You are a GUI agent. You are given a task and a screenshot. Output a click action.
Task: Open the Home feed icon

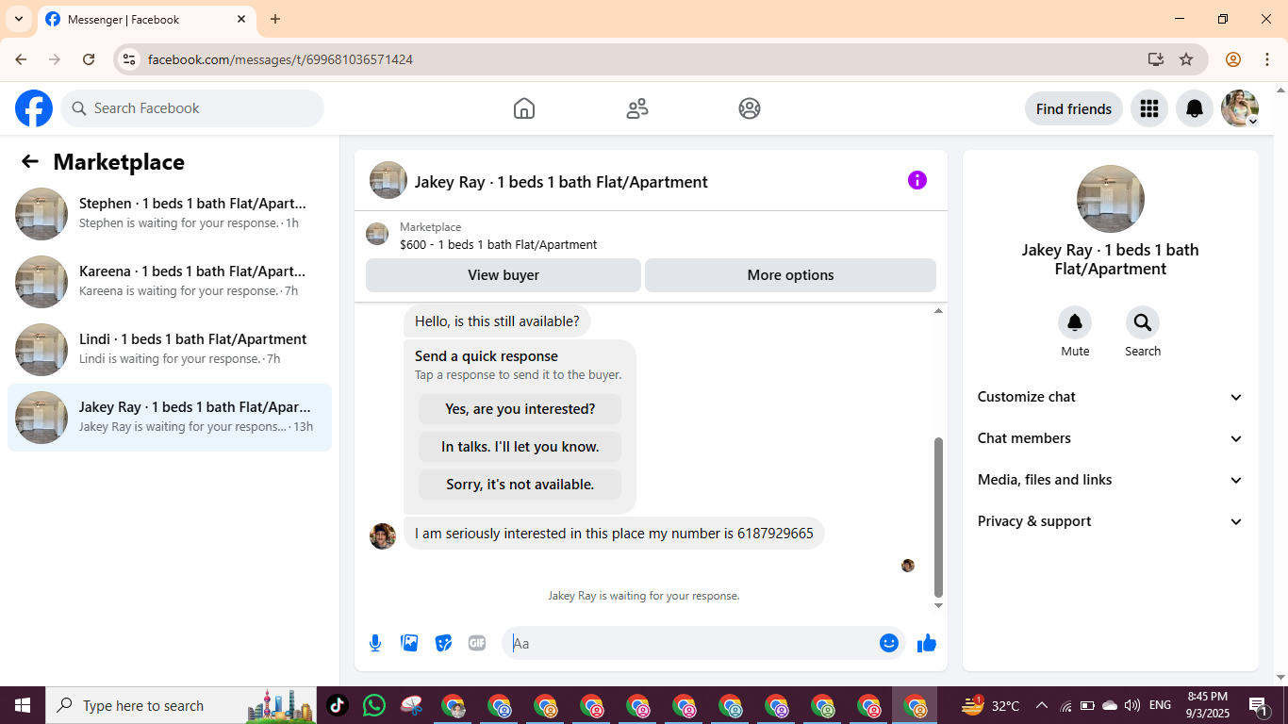(x=524, y=108)
